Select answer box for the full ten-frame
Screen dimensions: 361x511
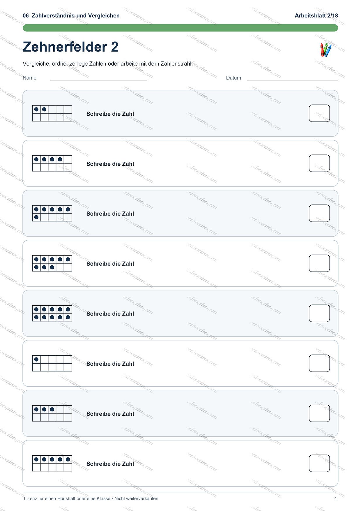coord(319,313)
